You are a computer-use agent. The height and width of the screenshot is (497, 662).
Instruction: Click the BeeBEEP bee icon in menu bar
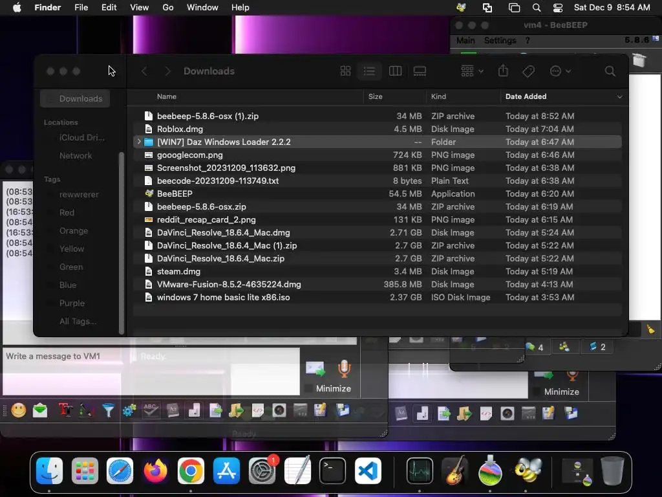point(461,8)
